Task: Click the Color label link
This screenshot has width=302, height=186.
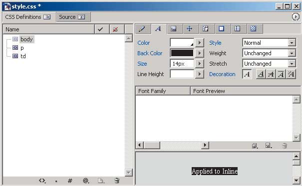Action: click(143, 43)
